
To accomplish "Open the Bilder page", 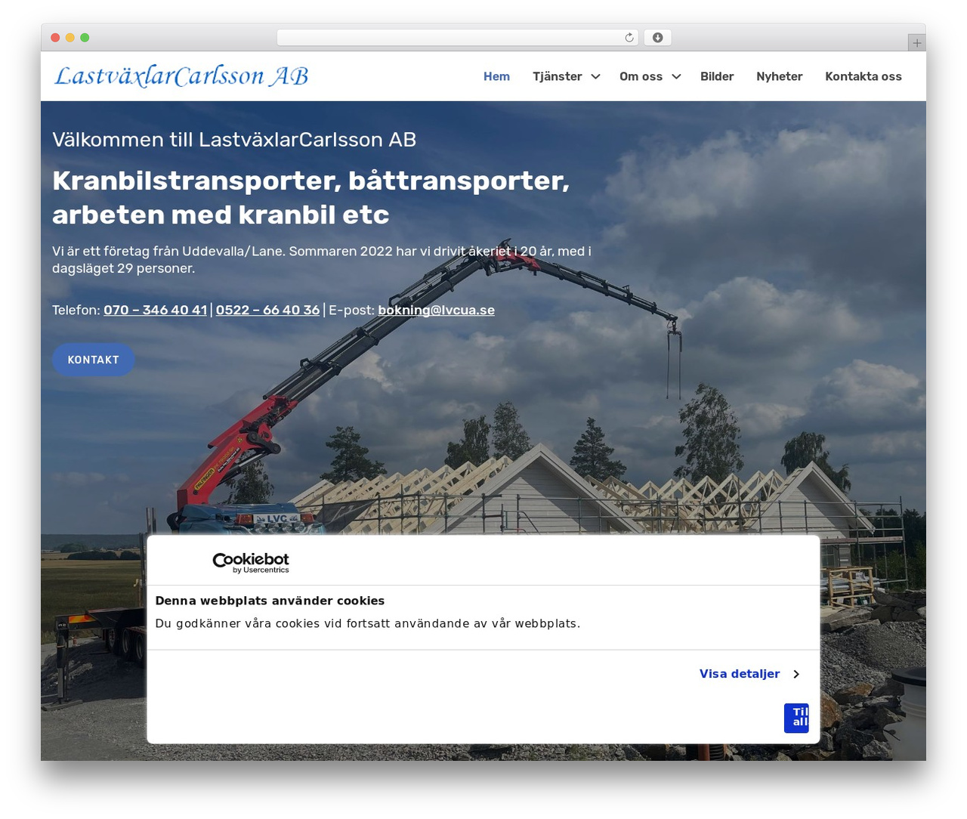I will point(717,76).
